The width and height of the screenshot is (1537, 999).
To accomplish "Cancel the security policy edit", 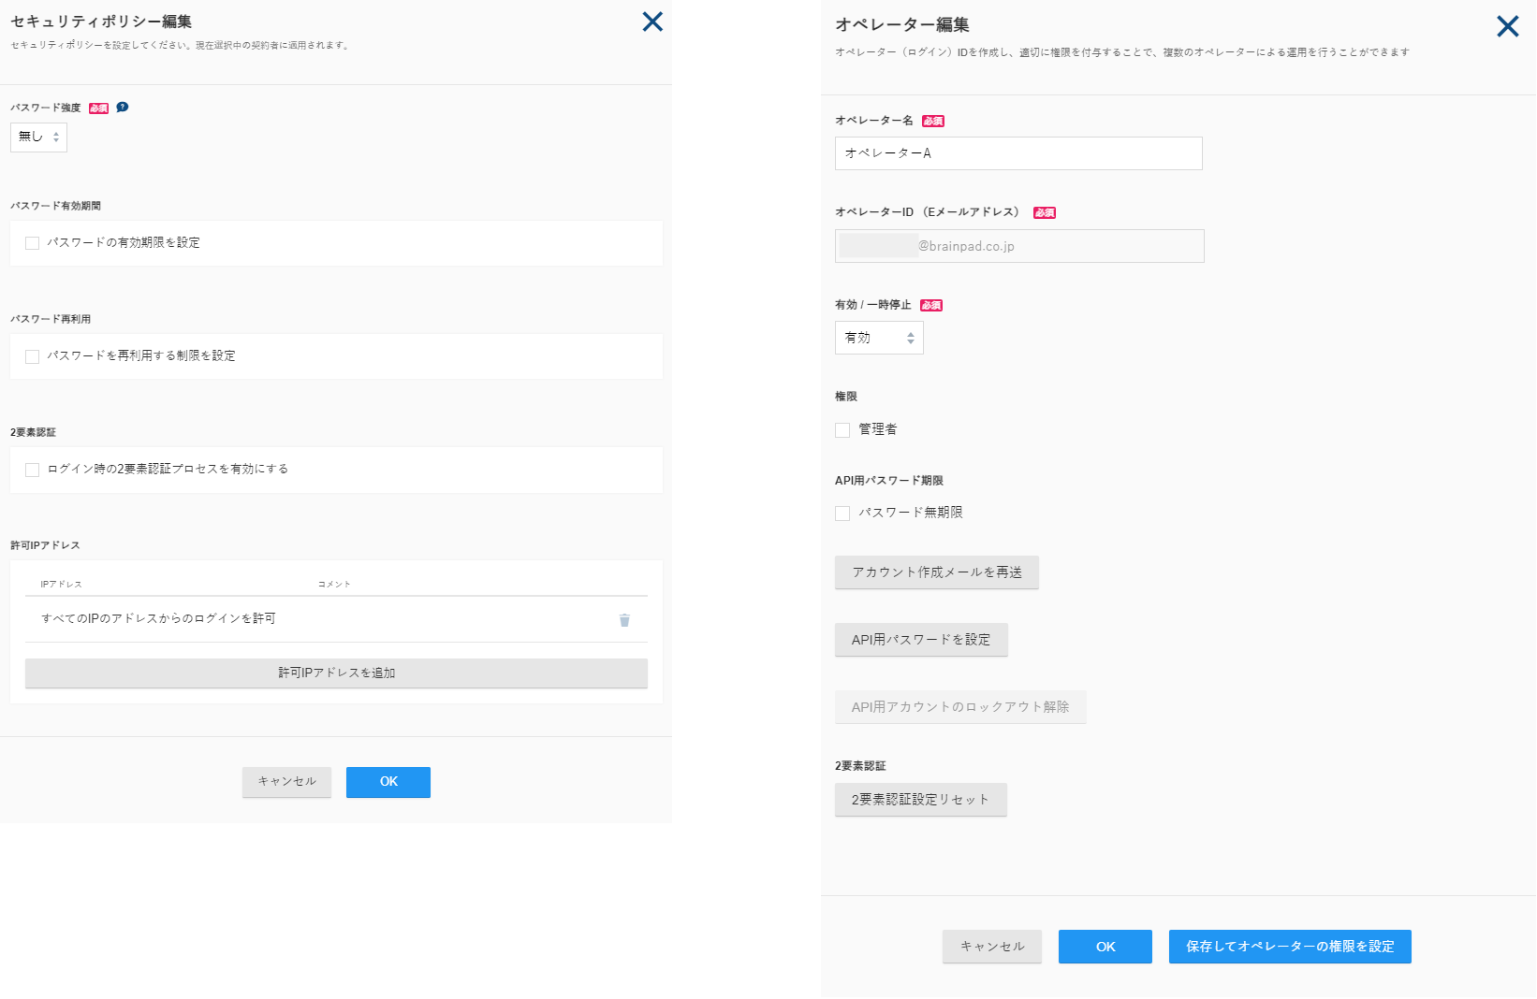I will (286, 782).
